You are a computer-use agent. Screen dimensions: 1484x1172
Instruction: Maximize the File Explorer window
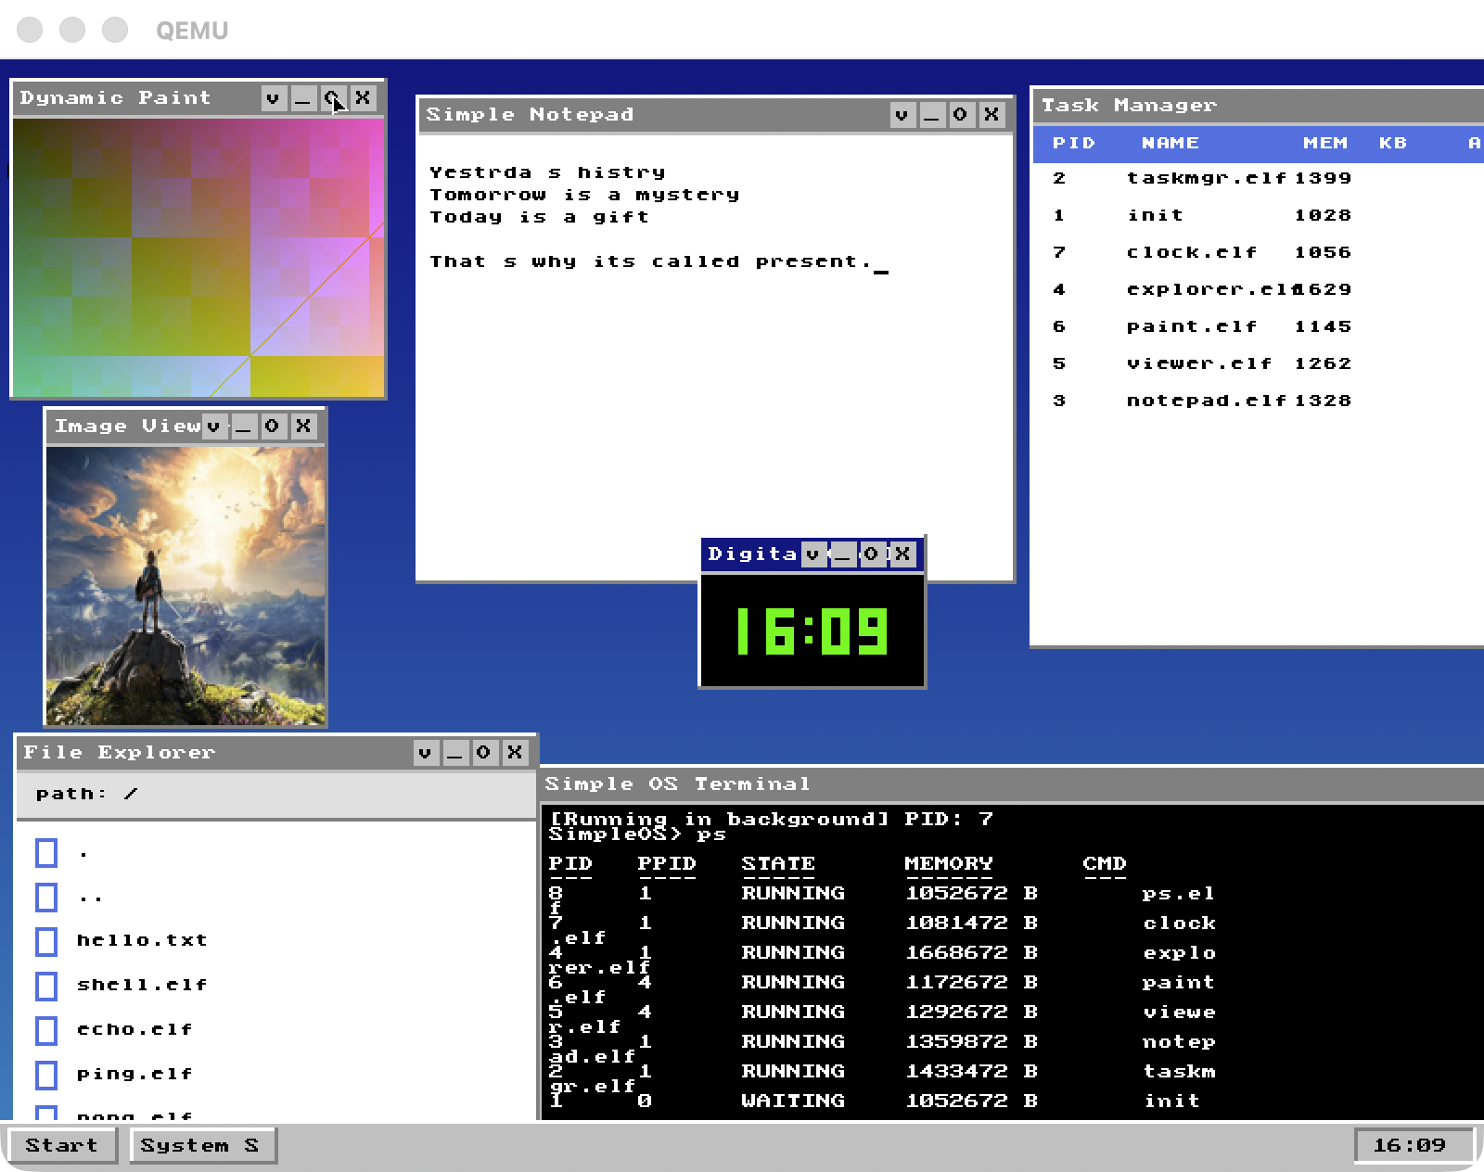484,753
